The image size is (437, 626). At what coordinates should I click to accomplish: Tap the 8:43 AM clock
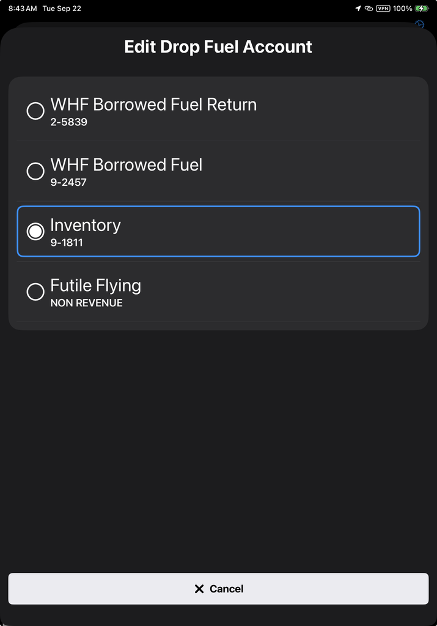(x=23, y=9)
